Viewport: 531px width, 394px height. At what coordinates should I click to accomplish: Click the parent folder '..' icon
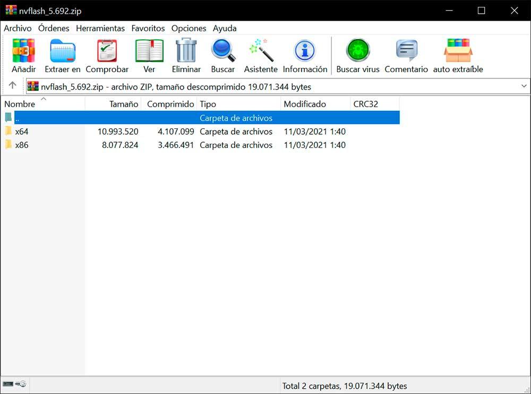[x=8, y=117]
